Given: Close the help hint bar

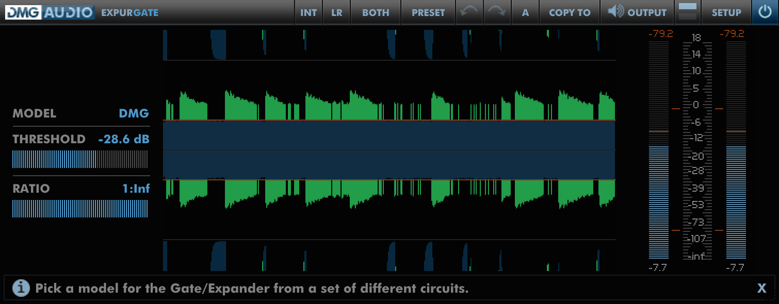Looking at the screenshot, I should (761, 289).
